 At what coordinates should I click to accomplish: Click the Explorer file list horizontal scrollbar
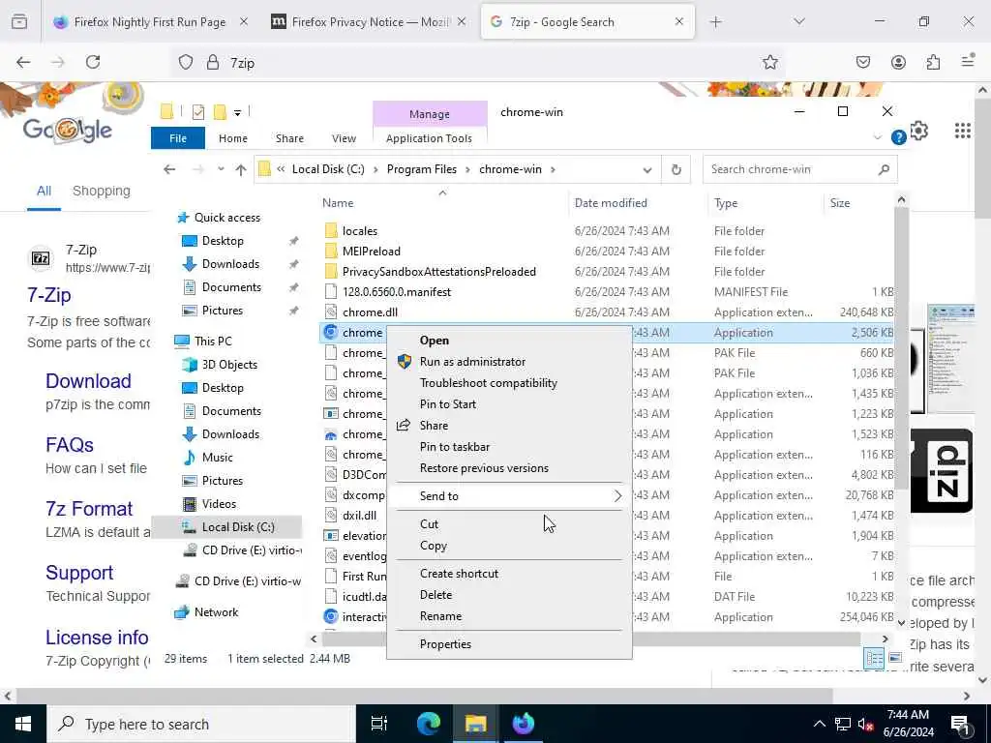click(x=591, y=639)
